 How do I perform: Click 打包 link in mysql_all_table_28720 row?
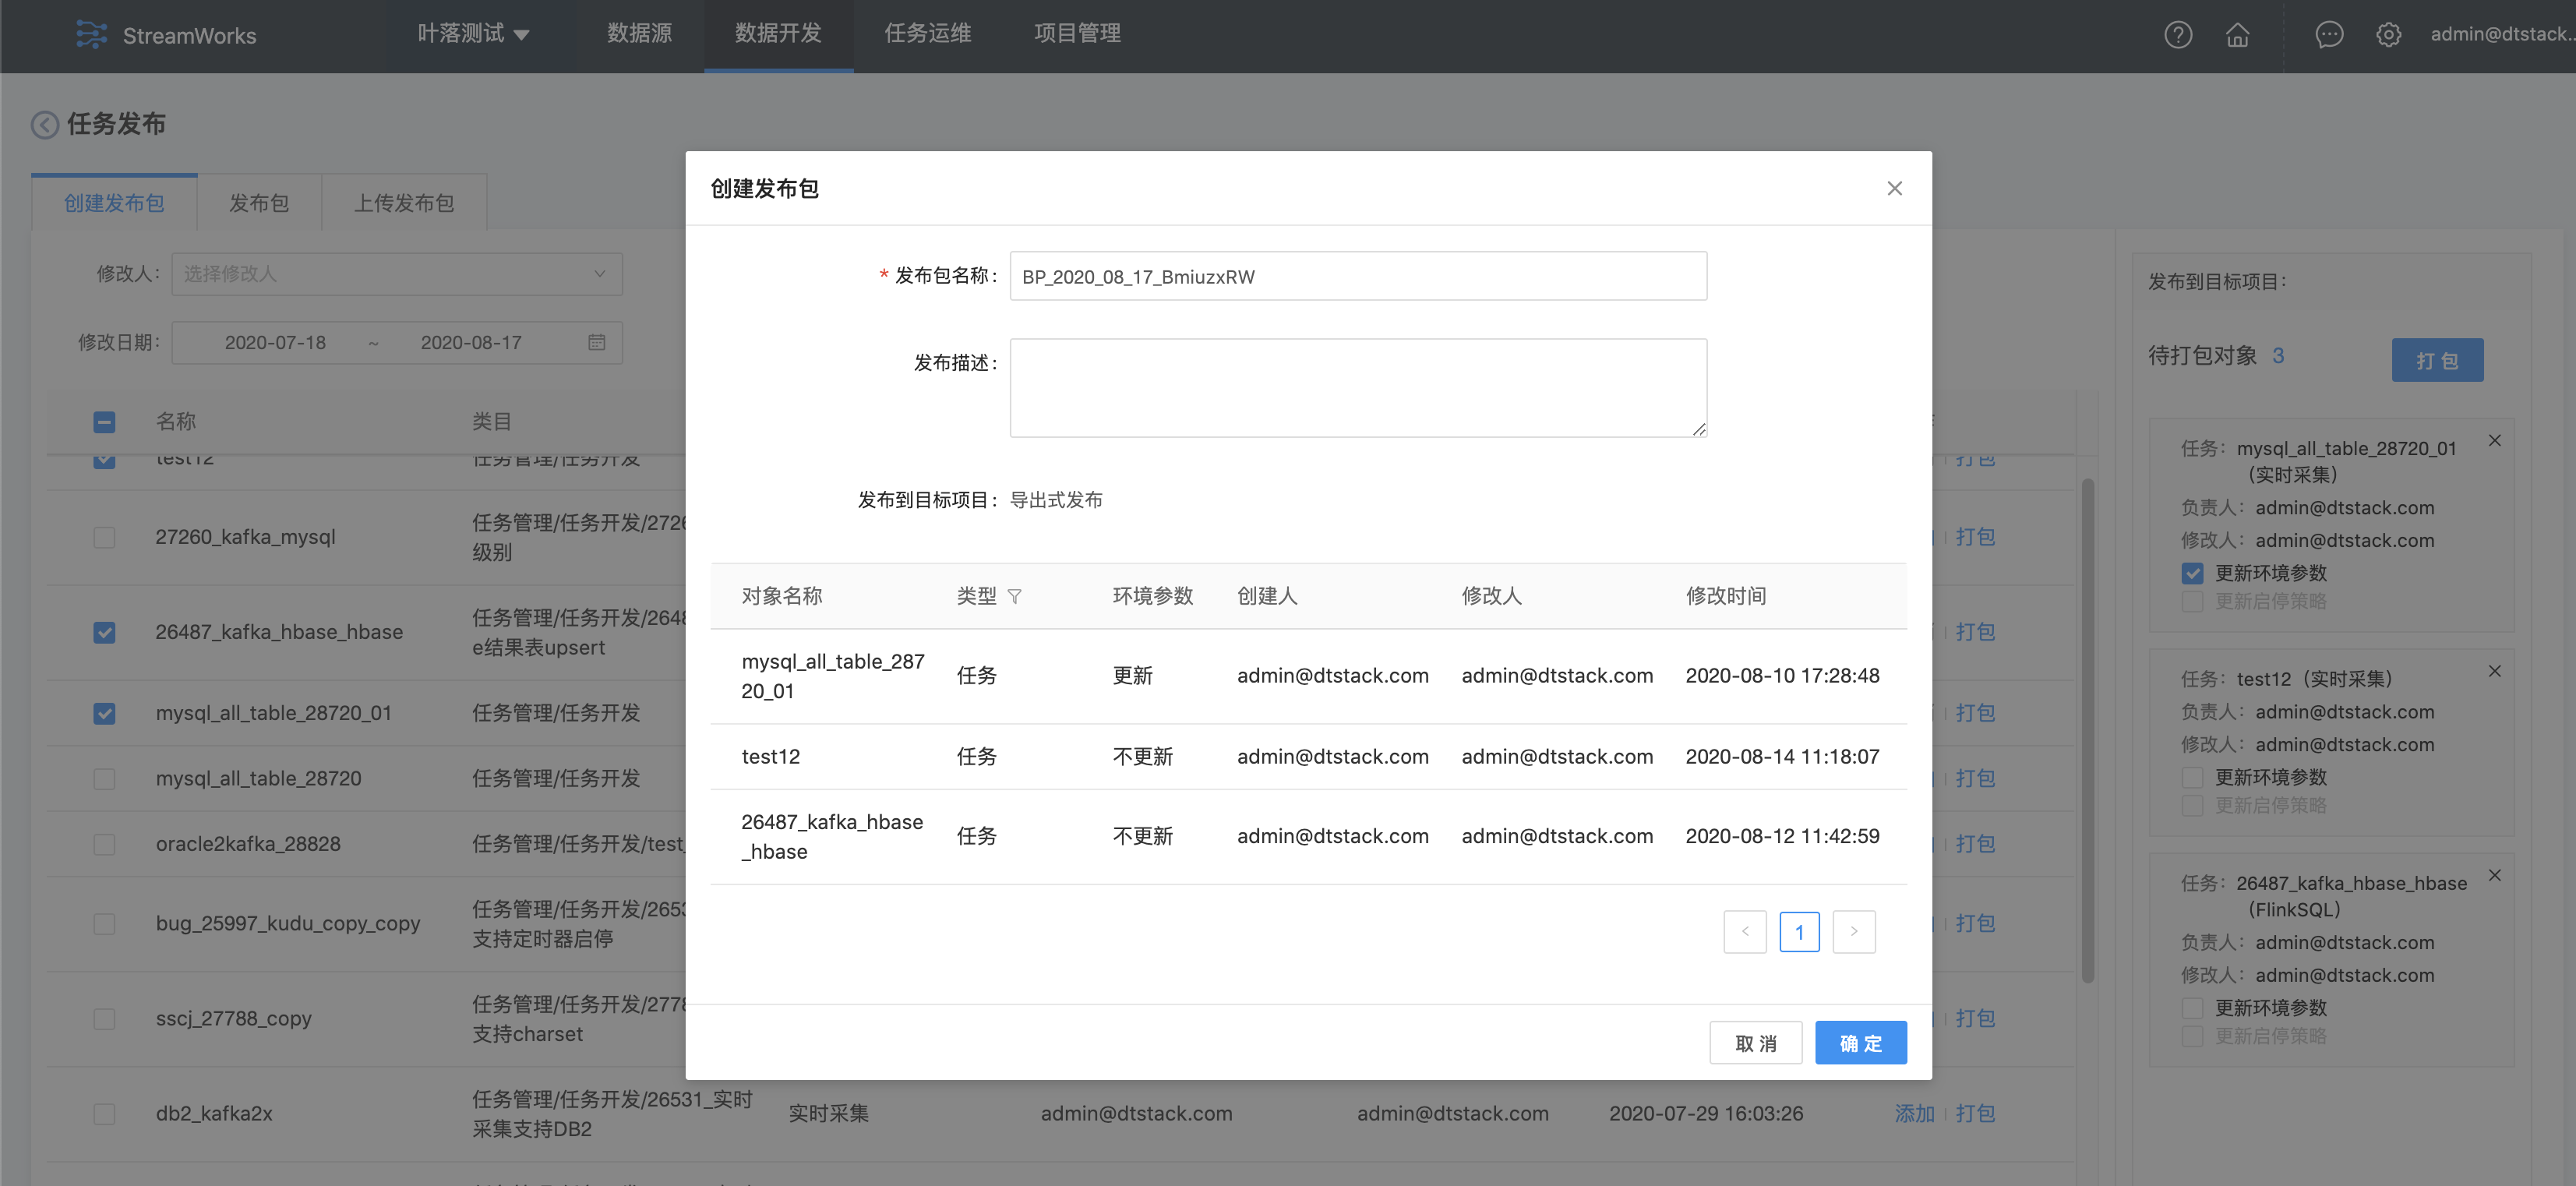tap(1976, 778)
